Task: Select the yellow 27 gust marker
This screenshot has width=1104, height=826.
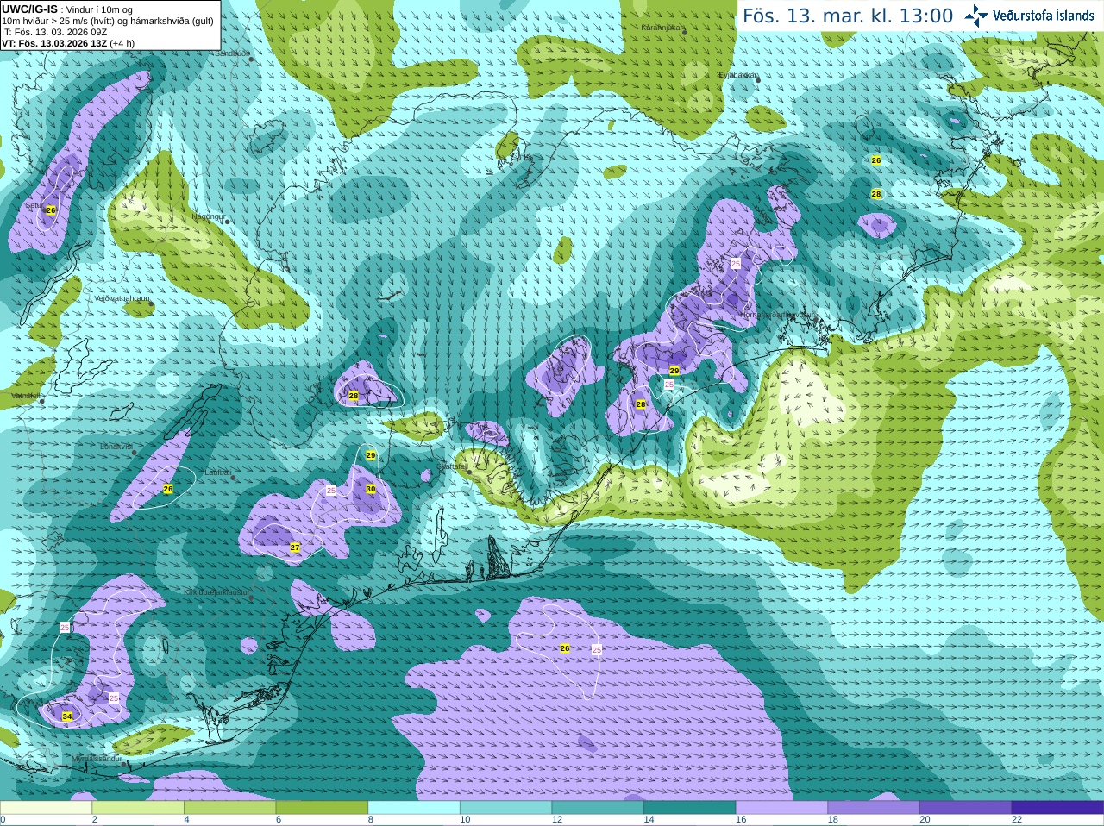Action: (295, 548)
